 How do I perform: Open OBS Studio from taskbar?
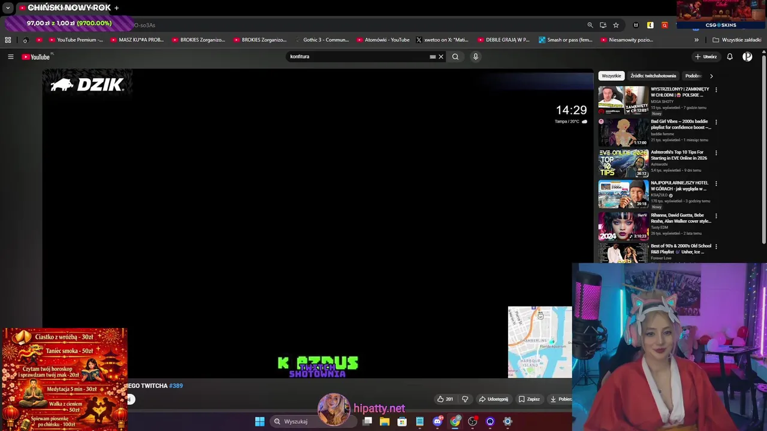[473, 421]
